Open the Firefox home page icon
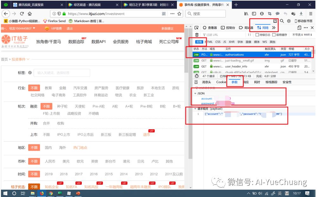This screenshot has width=317, height=197. pyautogui.click(x=30, y=14)
